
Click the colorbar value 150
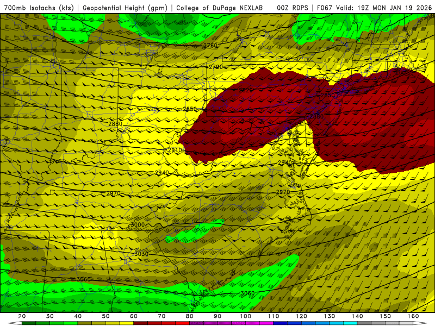386,316
